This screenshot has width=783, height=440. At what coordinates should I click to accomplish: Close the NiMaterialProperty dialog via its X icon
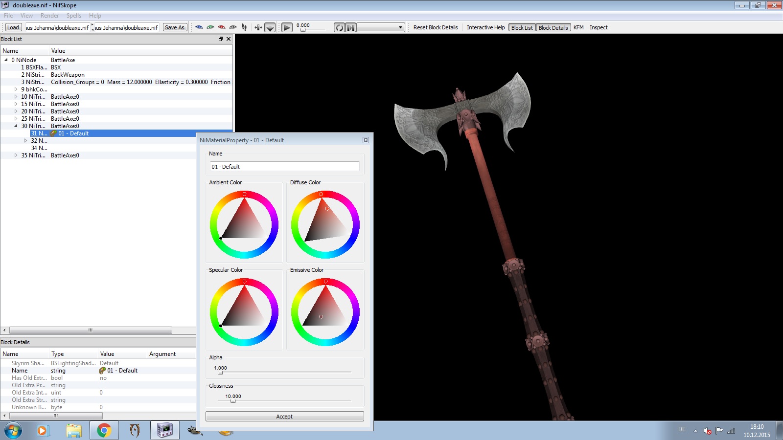coord(366,140)
